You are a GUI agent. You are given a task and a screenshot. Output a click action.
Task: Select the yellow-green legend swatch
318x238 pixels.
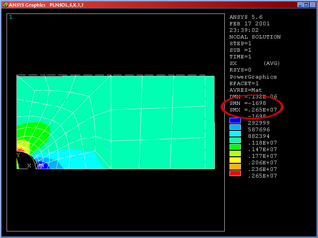(x=235, y=153)
